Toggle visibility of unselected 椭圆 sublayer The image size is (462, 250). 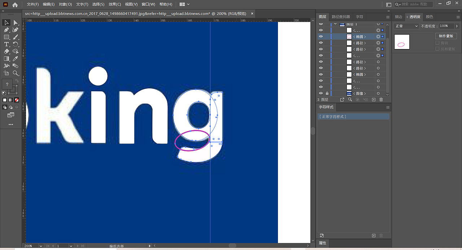click(x=321, y=74)
